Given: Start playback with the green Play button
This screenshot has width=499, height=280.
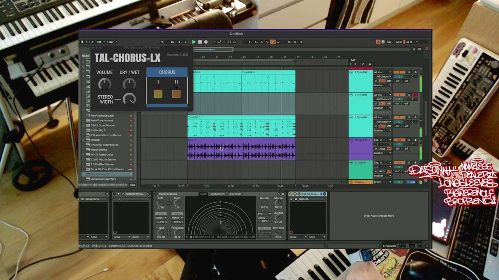Looking at the screenshot, I should pos(194,42).
